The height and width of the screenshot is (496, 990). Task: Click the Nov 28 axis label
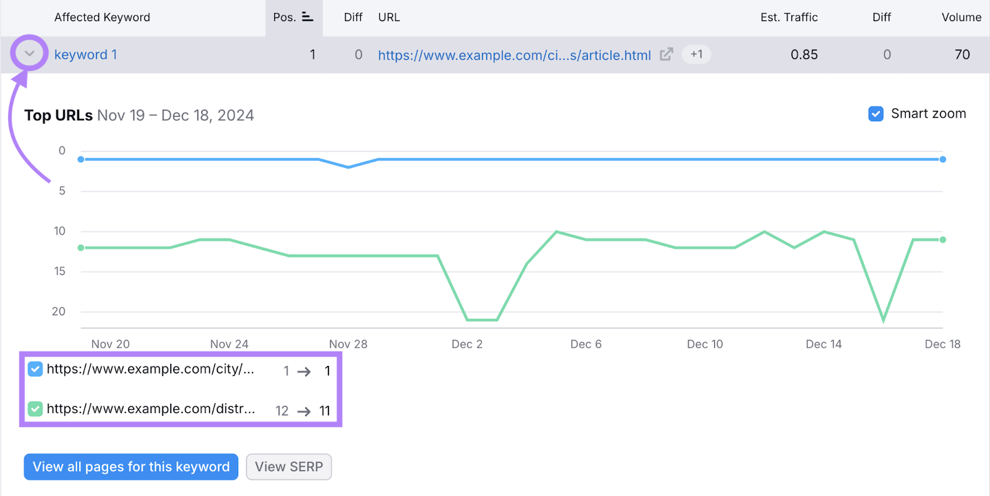[x=348, y=344]
